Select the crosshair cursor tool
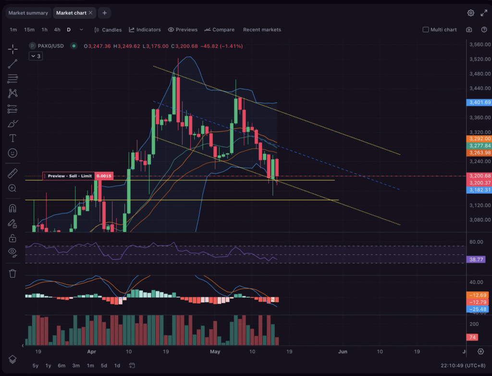 click(12, 49)
